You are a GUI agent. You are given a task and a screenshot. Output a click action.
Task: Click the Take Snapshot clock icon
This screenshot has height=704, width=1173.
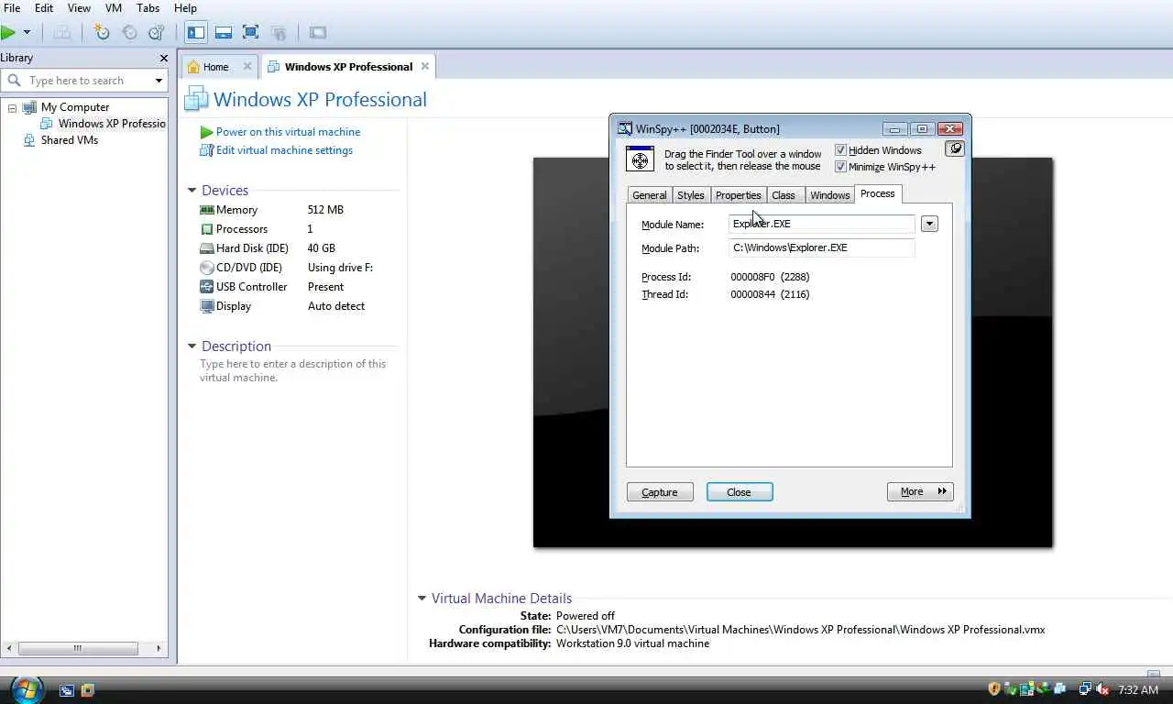tap(102, 32)
